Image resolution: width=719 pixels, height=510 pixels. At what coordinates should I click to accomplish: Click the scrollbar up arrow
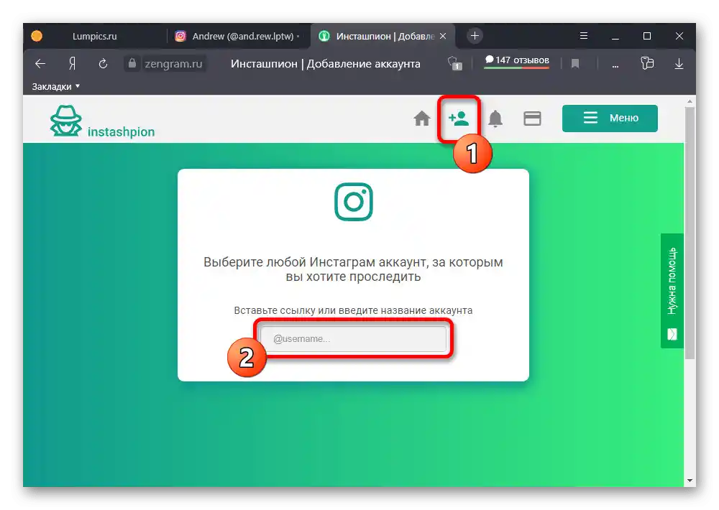tap(690, 101)
